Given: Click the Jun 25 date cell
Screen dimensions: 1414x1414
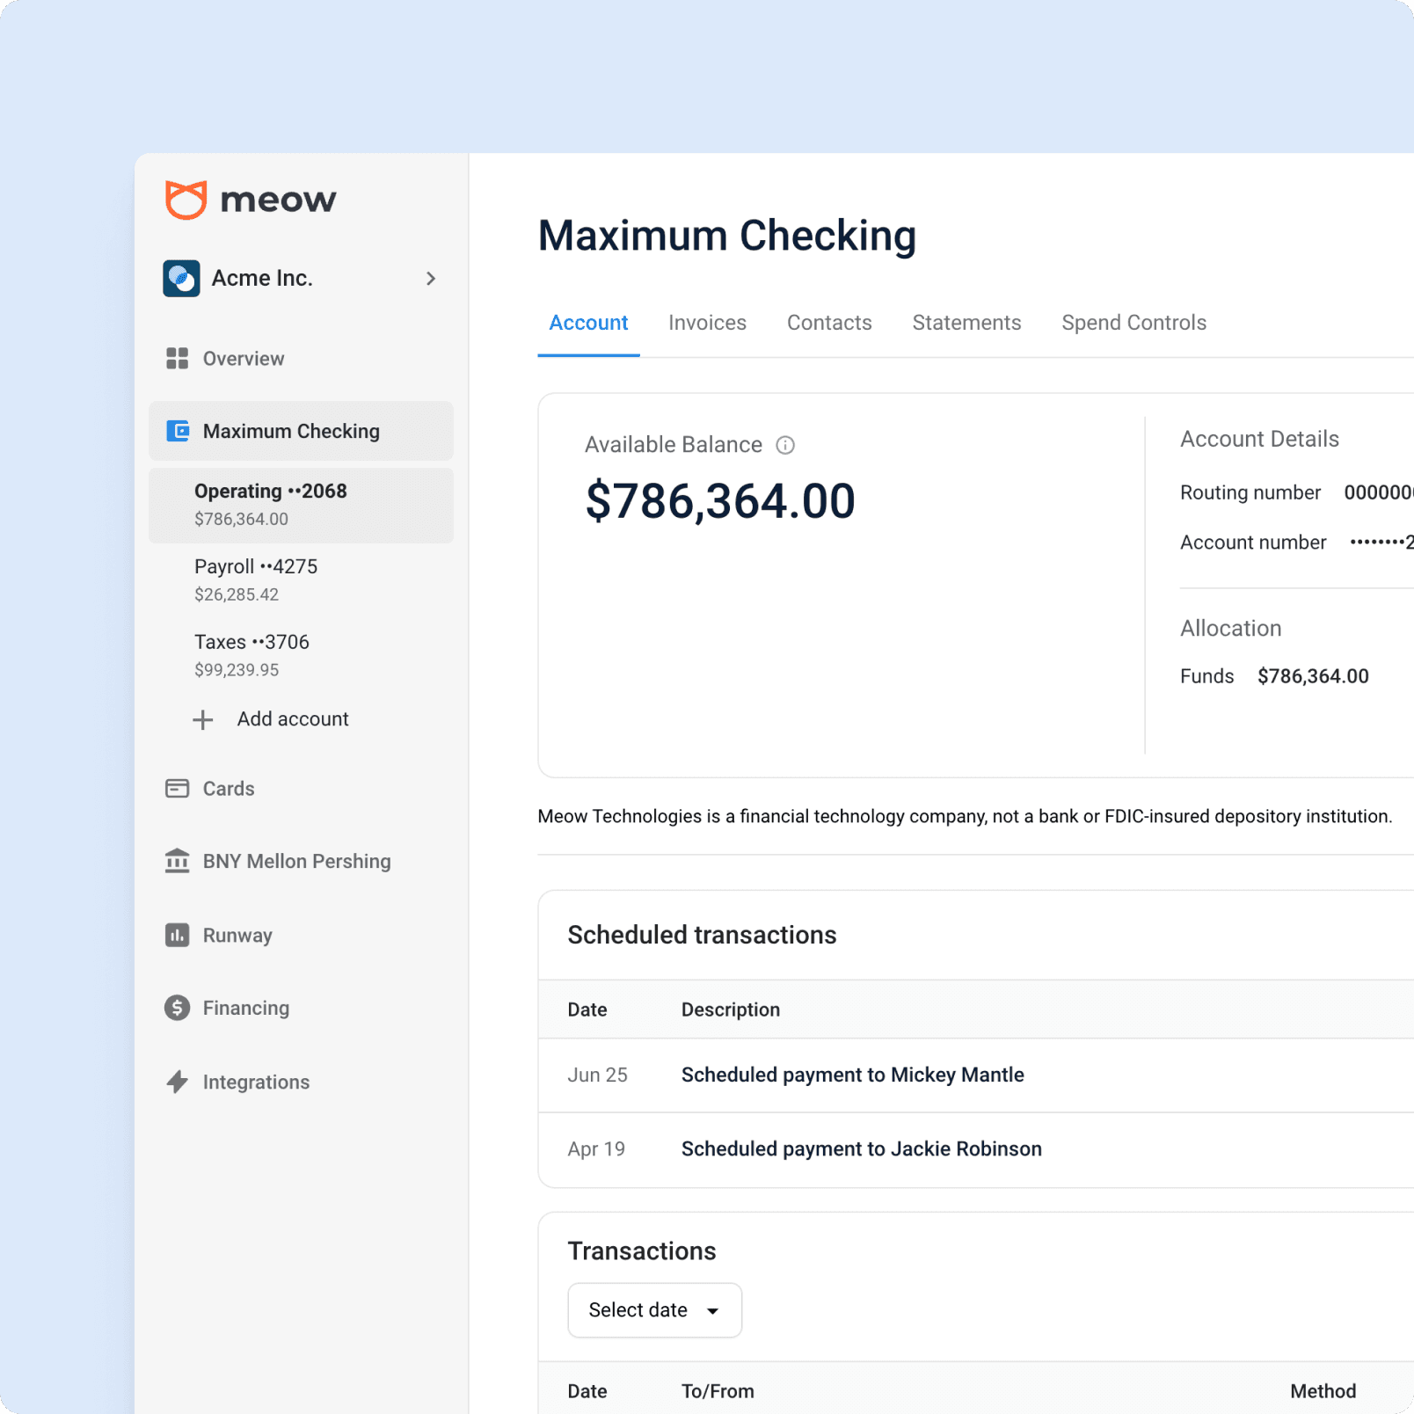Looking at the screenshot, I should click(x=597, y=1075).
